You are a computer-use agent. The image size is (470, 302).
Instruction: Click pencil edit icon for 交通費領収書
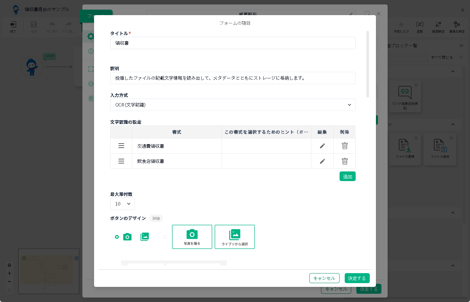(x=322, y=146)
